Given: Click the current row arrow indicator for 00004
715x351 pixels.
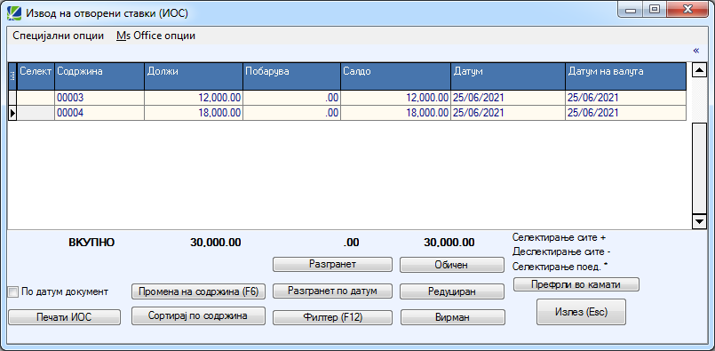Looking at the screenshot, I should [12, 113].
